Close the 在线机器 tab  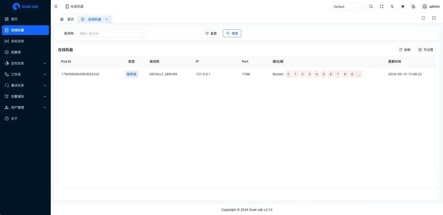coord(107,19)
